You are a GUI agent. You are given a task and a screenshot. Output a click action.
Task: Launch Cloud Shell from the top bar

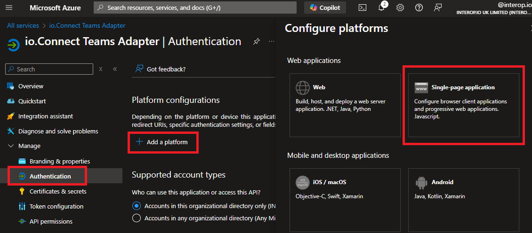[x=363, y=8]
